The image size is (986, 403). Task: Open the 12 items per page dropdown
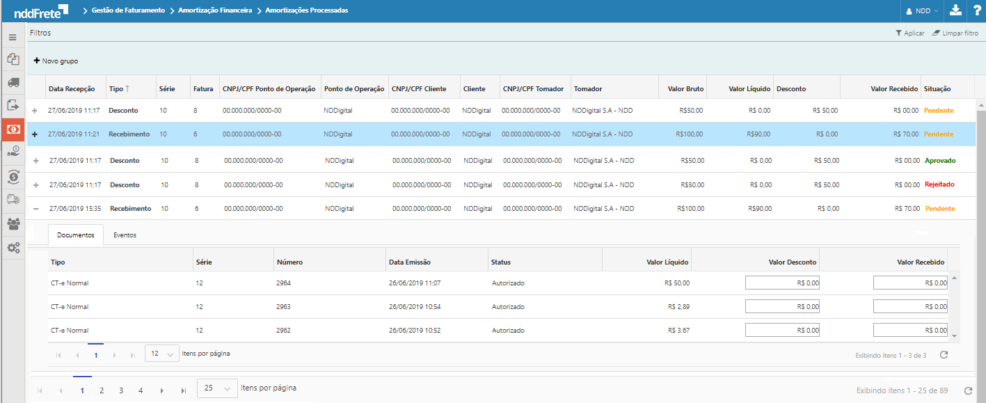[x=161, y=354]
